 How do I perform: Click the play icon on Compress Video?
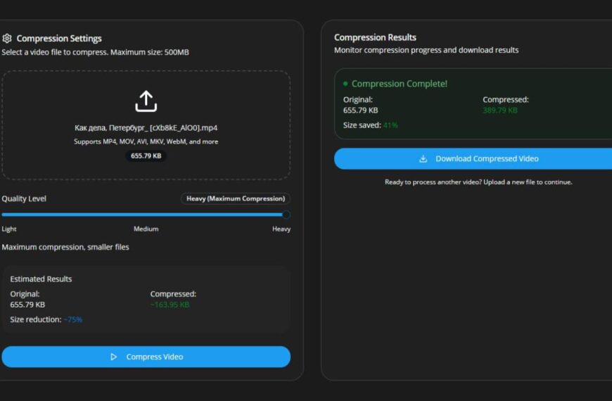[114, 357]
